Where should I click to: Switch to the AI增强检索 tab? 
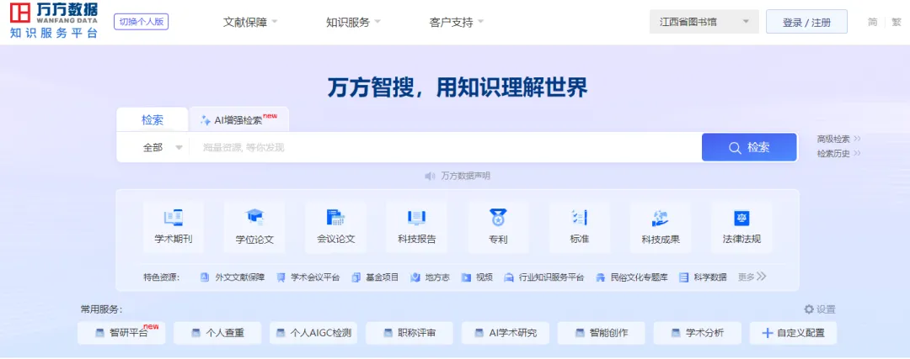tap(239, 120)
